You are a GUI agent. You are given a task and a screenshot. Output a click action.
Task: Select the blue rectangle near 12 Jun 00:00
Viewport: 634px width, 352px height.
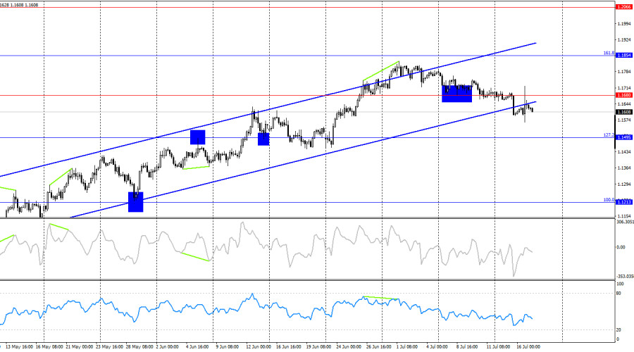(263, 139)
